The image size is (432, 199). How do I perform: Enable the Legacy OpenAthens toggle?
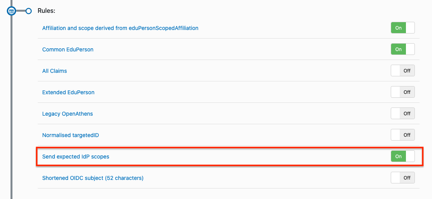(403, 114)
